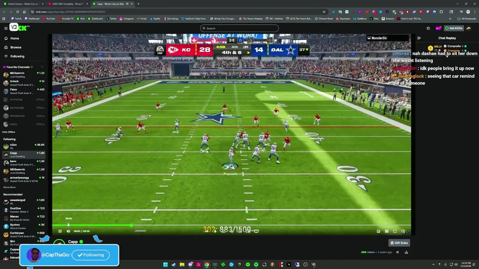Open the purple gift notification icon

pyautogui.click(x=438, y=28)
